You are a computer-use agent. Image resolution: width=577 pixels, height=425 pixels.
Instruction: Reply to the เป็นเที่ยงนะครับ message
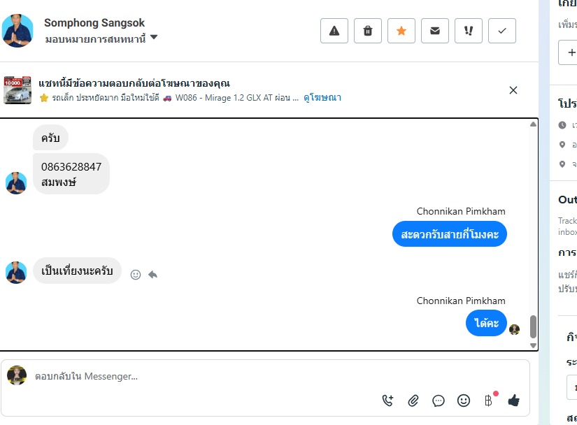tap(152, 275)
